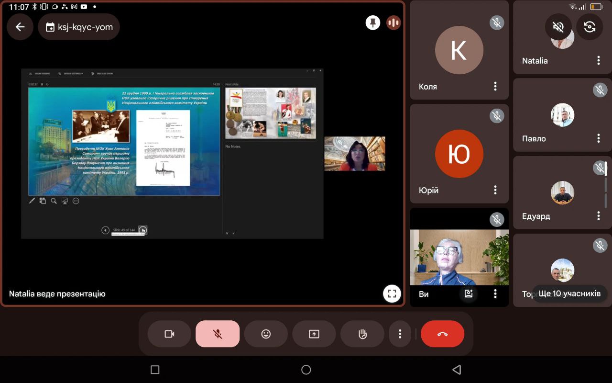Select Едуард's profile picture

click(562, 193)
